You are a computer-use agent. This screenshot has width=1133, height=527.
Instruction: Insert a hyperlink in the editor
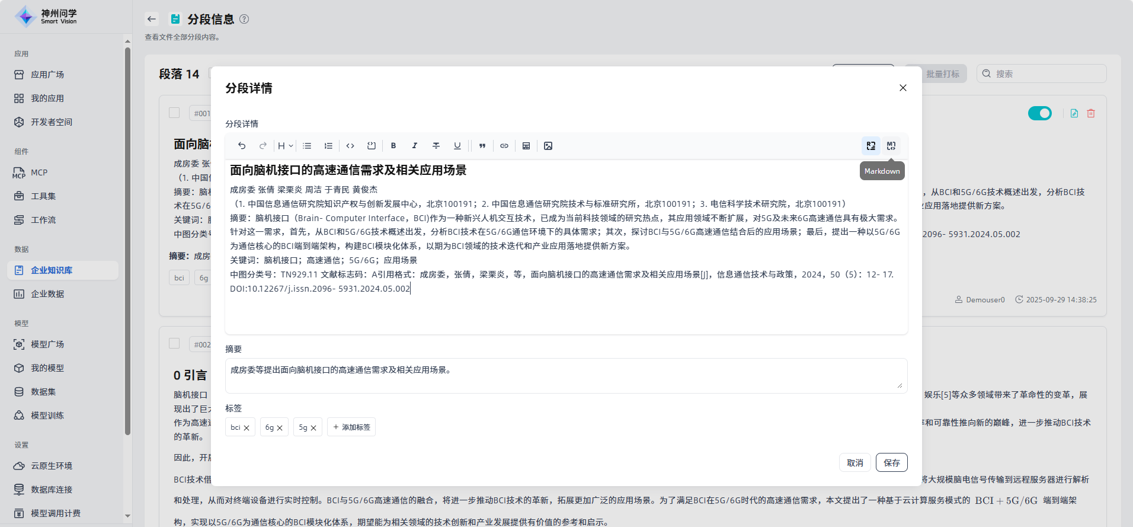pyautogui.click(x=504, y=146)
